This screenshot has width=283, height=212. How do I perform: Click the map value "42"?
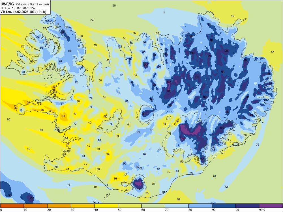[89, 146]
